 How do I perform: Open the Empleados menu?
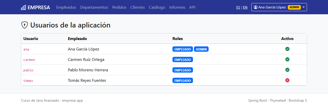[x=66, y=7]
